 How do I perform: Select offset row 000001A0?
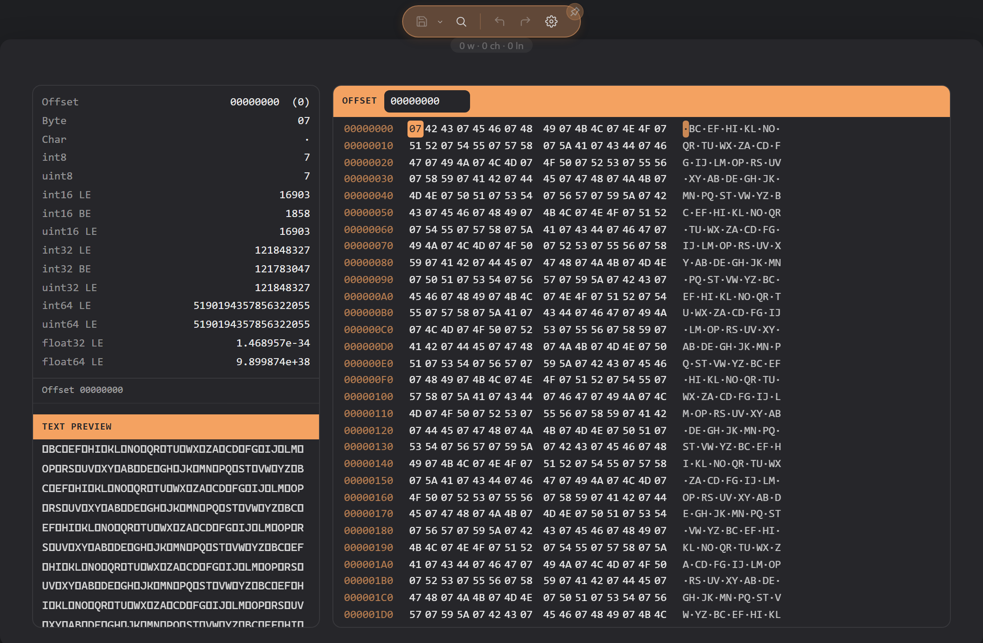click(369, 565)
